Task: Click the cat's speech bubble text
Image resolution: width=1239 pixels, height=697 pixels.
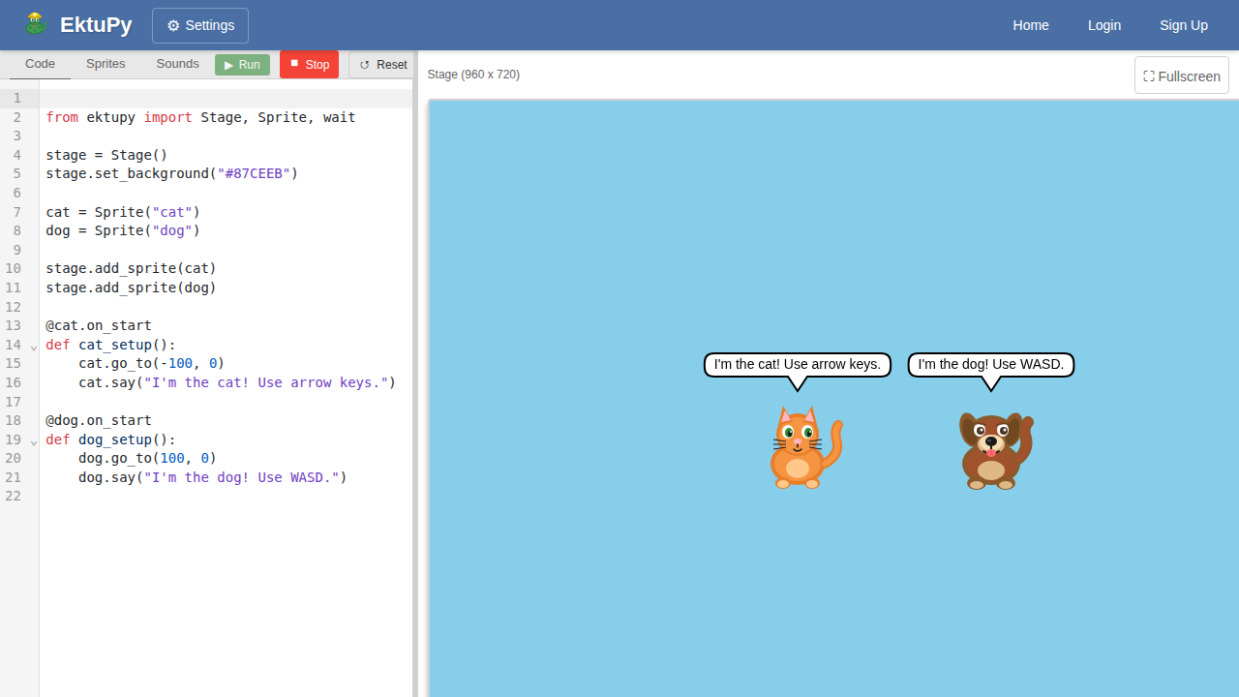Action: click(797, 365)
